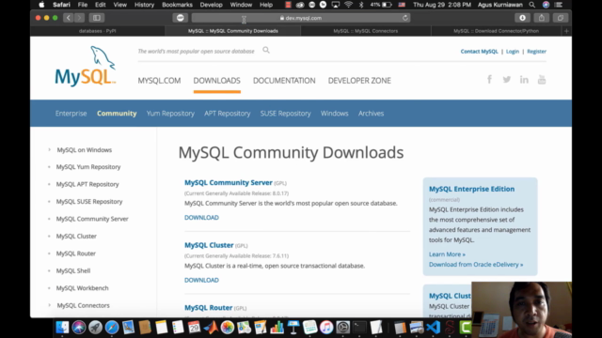
Task: Switch to the databases - PyPI tab
Action: (98, 31)
